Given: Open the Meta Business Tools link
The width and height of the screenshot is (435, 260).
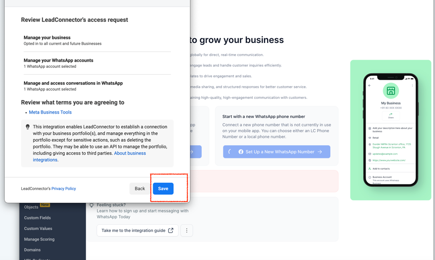Looking at the screenshot, I should pyautogui.click(x=50, y=112).
